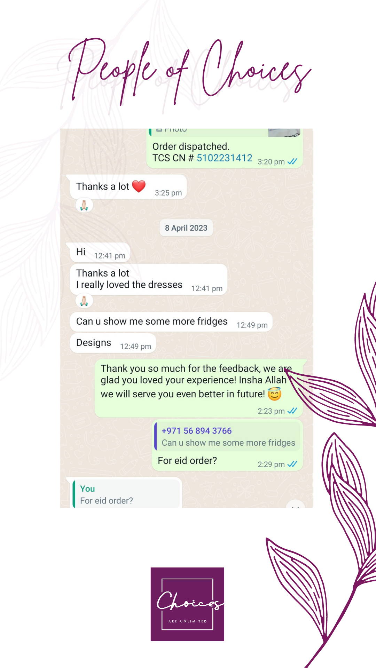376x668 pixels.
Task: Tap the read ticks on For eid order message
Action: click(x=292, y=464)
